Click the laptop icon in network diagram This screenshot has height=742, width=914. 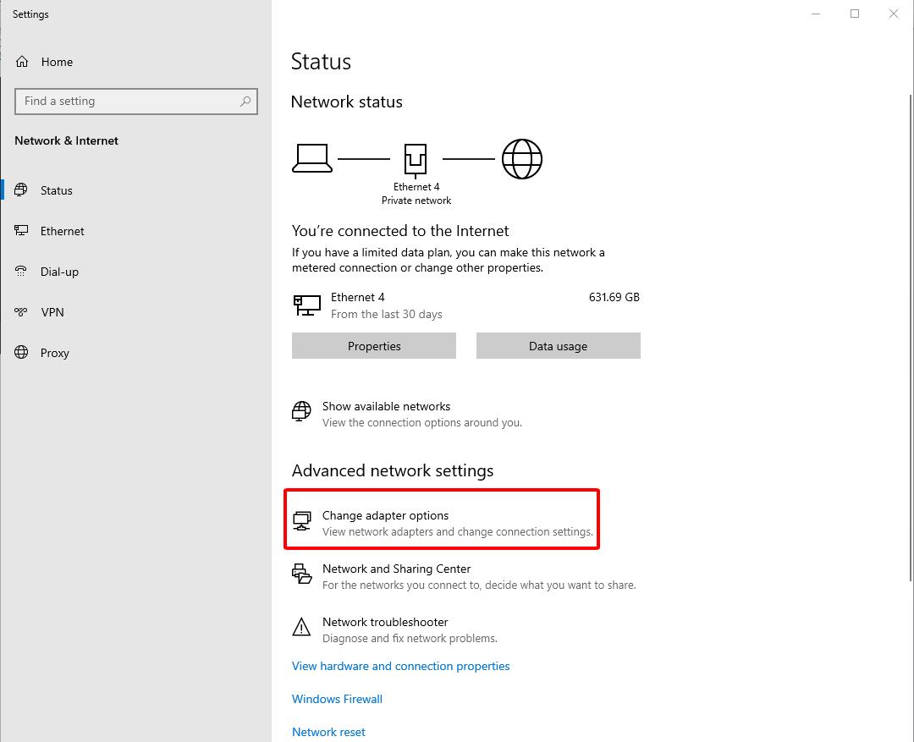click(311, 158)
